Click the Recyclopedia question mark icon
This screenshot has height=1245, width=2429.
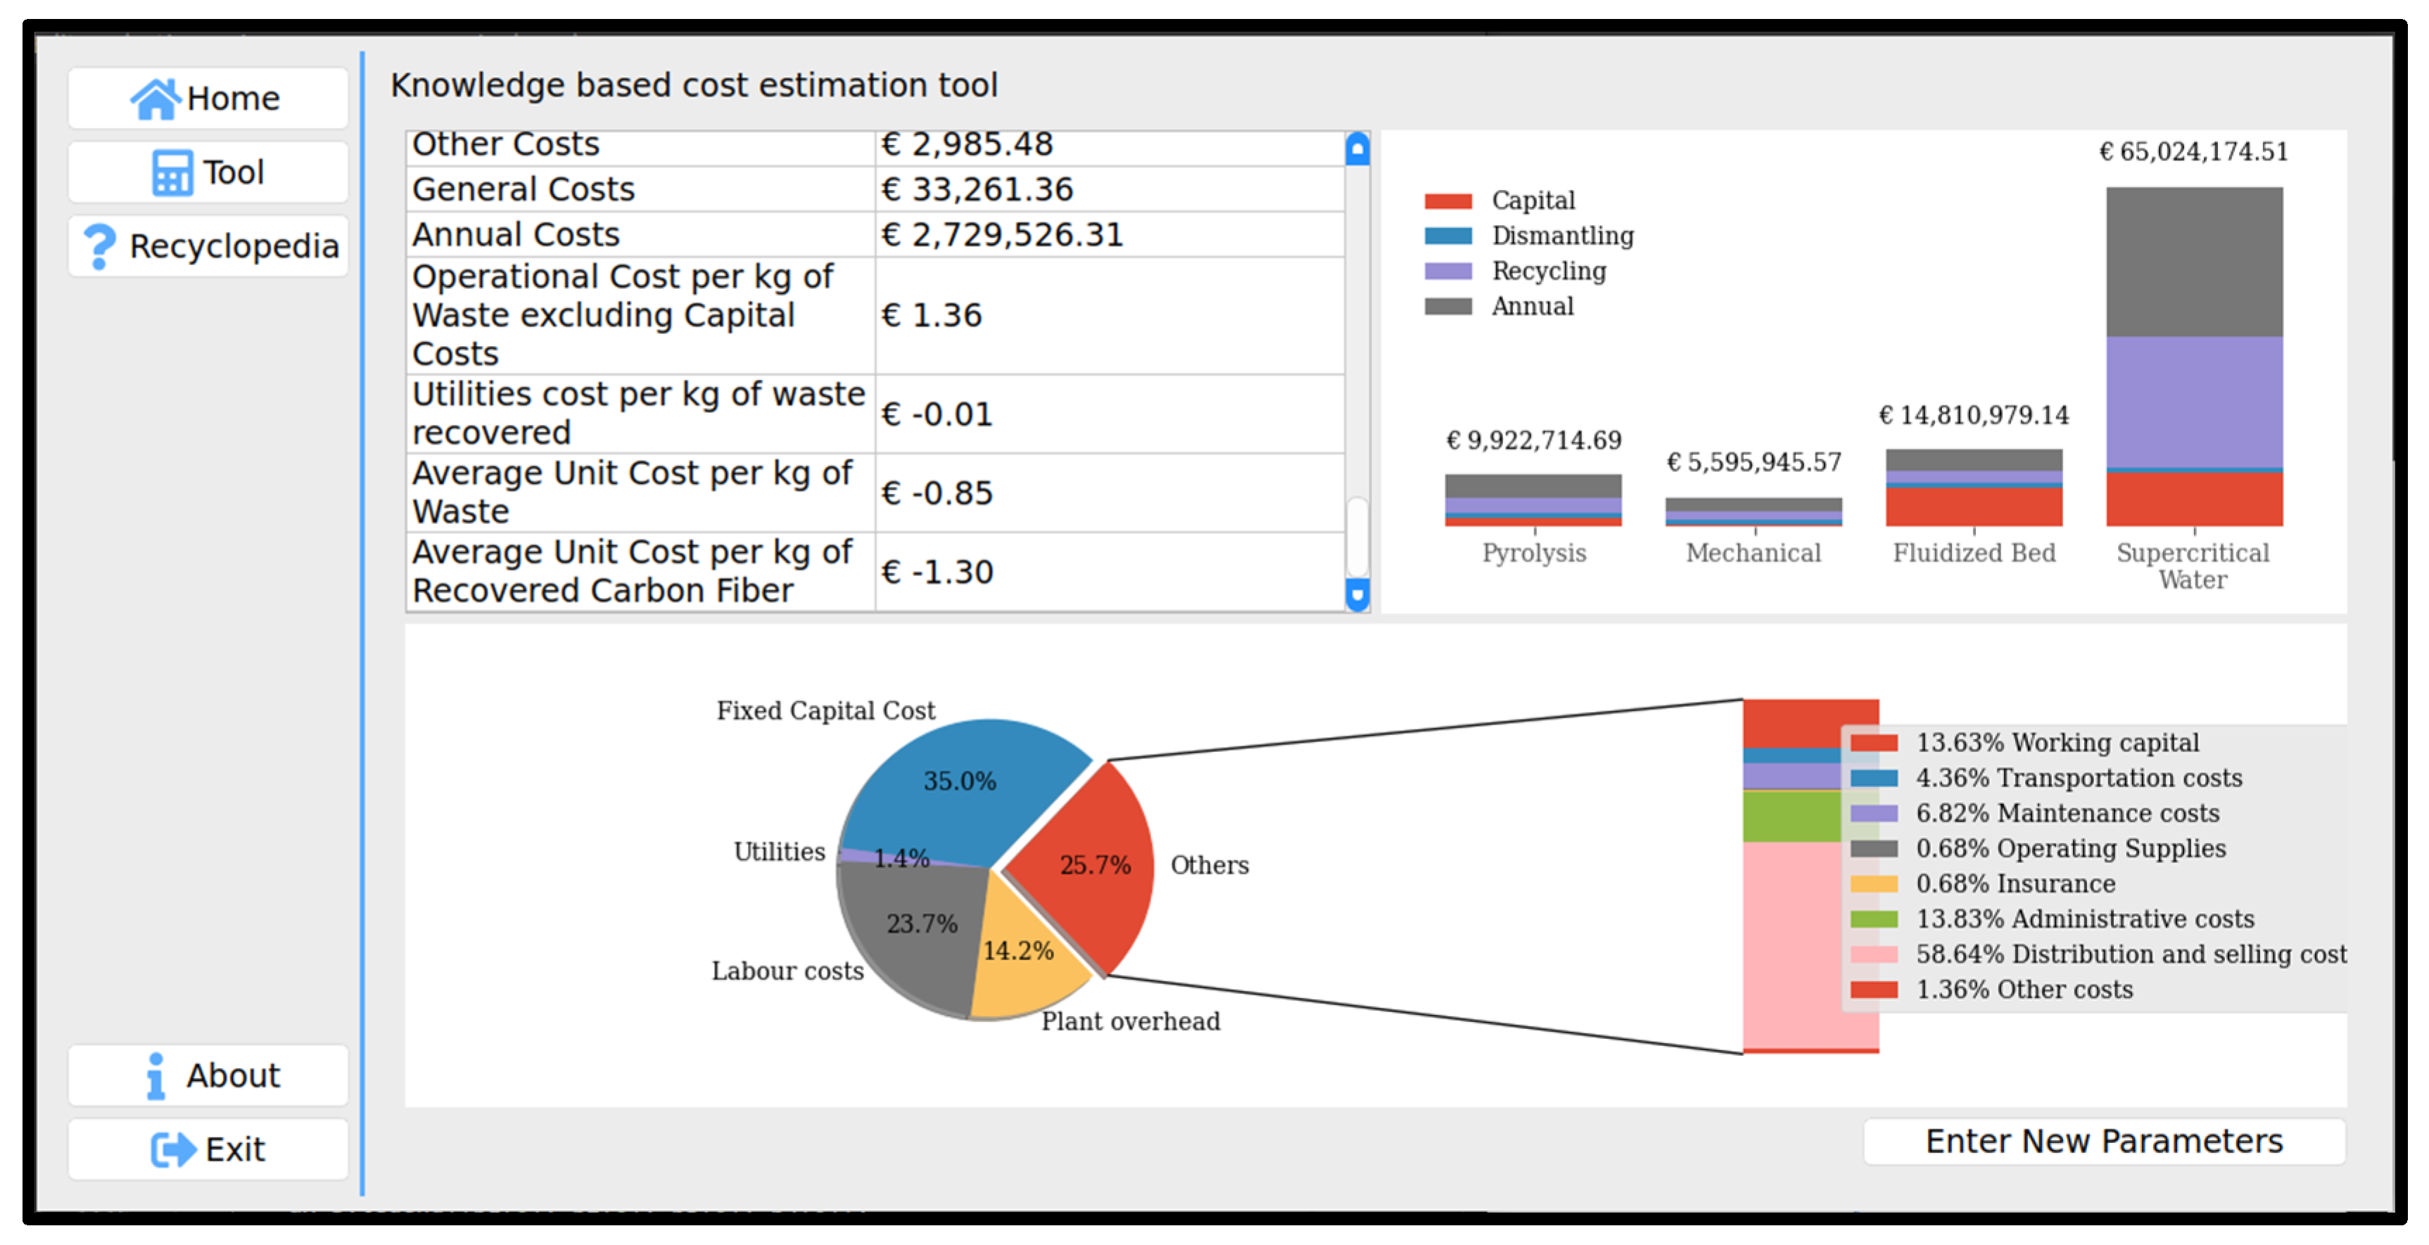tap(99, 246)
